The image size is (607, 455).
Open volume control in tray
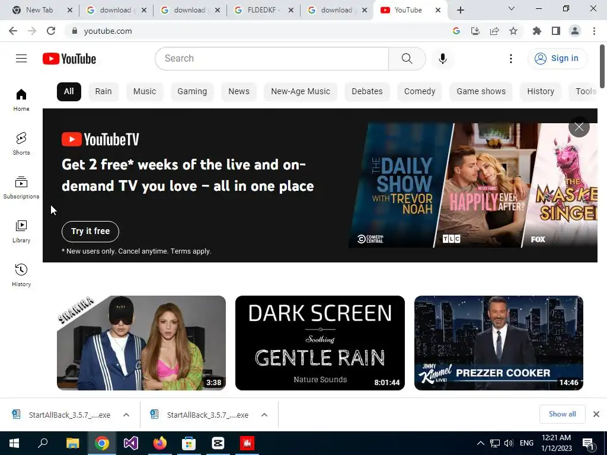coord(509,443)
